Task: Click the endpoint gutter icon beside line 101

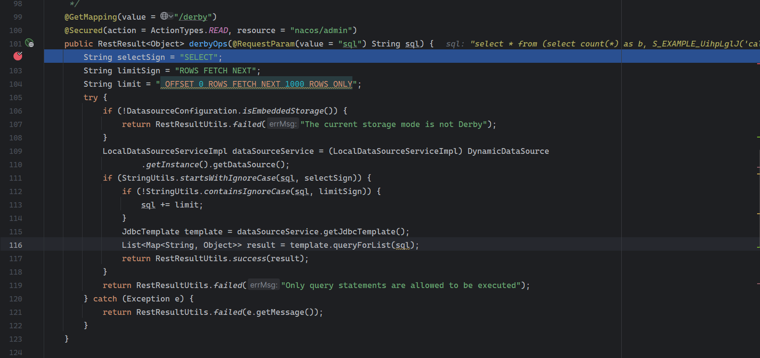Action: click(29, 43)
